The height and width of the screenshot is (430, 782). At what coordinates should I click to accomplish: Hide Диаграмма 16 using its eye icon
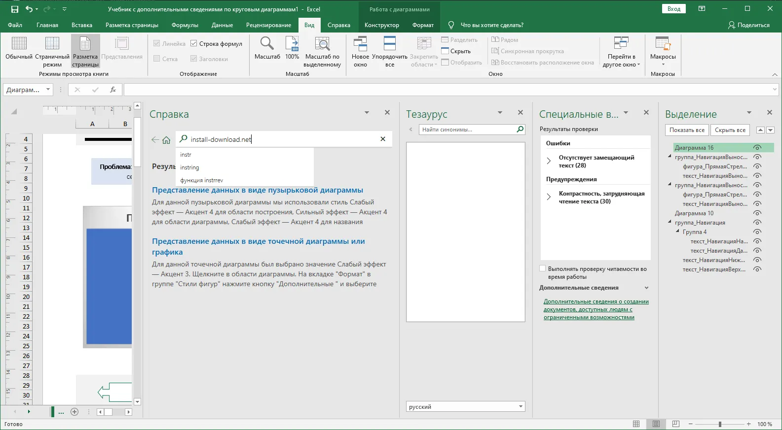click(x=757, y=148)
